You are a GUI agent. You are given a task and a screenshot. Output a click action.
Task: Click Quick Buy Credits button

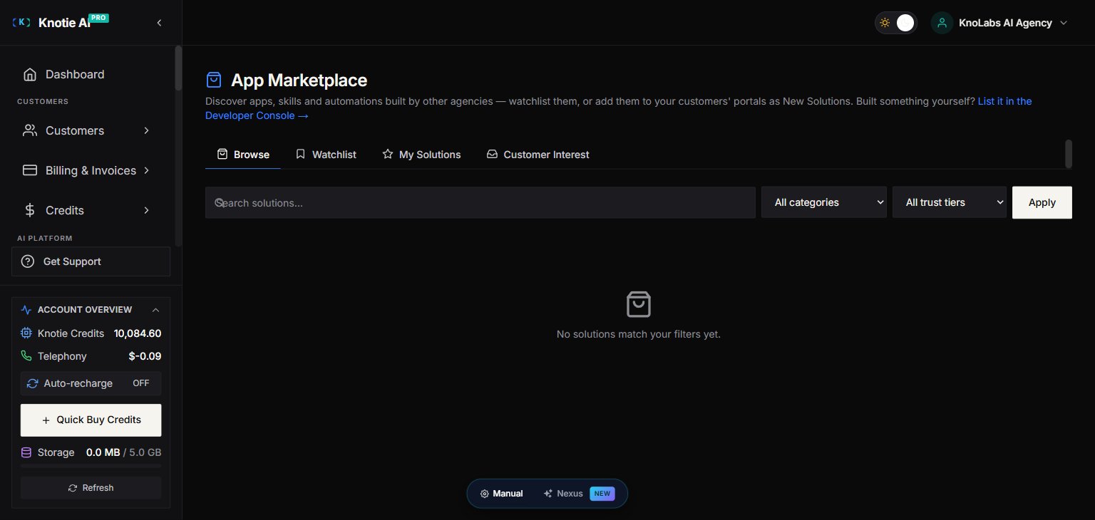click(91, 420)
